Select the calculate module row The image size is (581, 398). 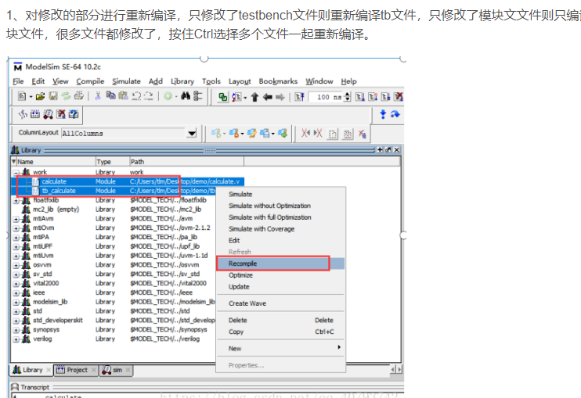click(127, 181)
